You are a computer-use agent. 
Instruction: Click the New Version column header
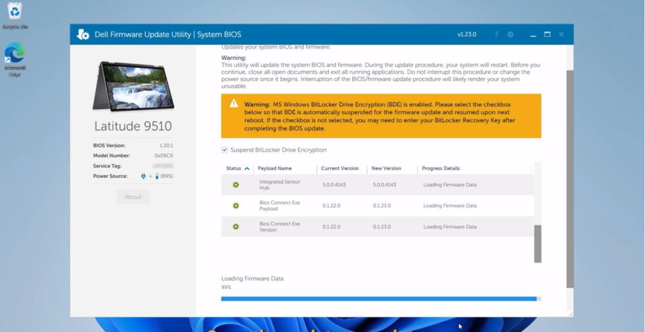click(386, 168)
